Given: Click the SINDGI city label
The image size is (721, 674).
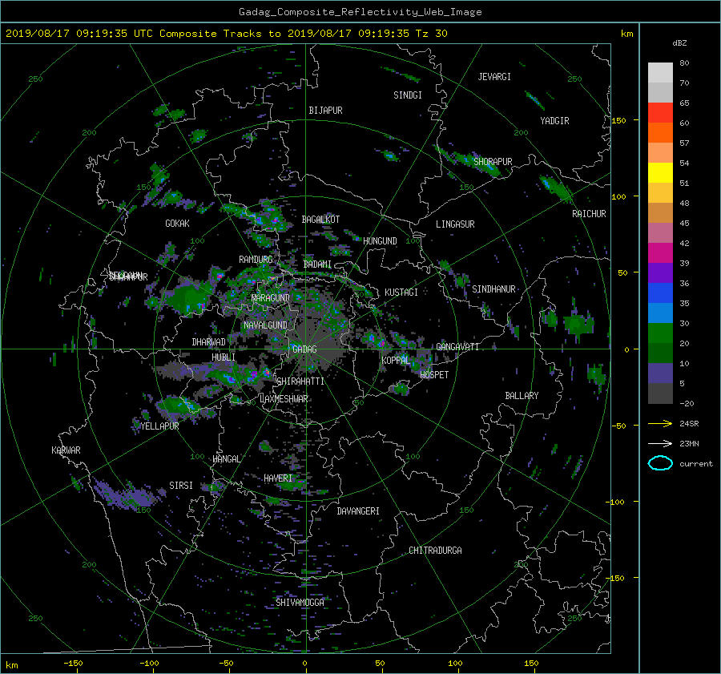Looking at the screenshot, I should (x=408, y=95).
